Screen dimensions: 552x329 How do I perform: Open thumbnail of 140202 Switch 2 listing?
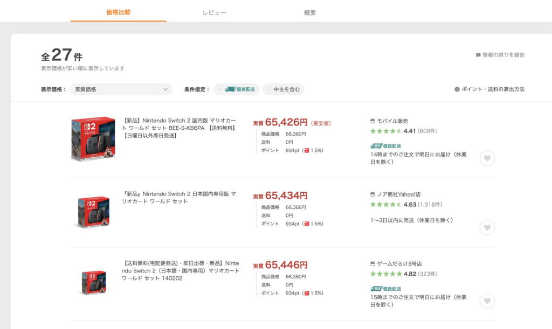coord(93,282)
